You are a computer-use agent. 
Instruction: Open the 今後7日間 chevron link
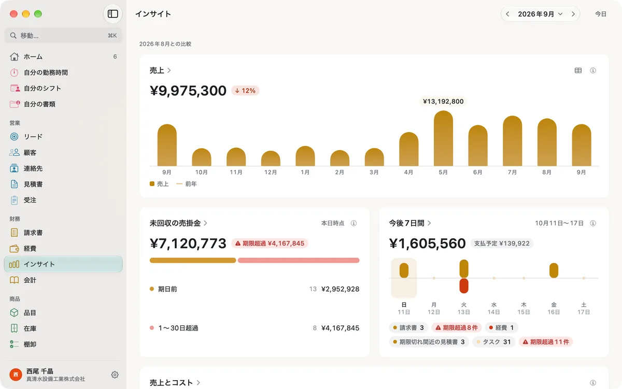411,223
